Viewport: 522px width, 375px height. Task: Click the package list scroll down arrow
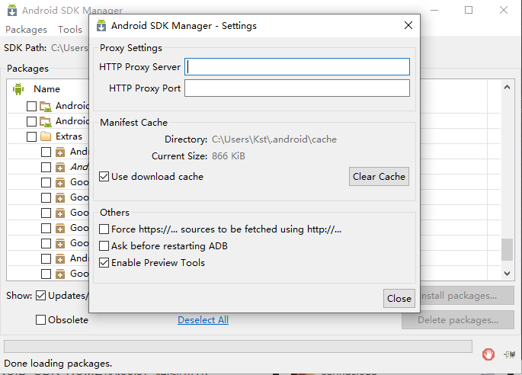(507, 274)
